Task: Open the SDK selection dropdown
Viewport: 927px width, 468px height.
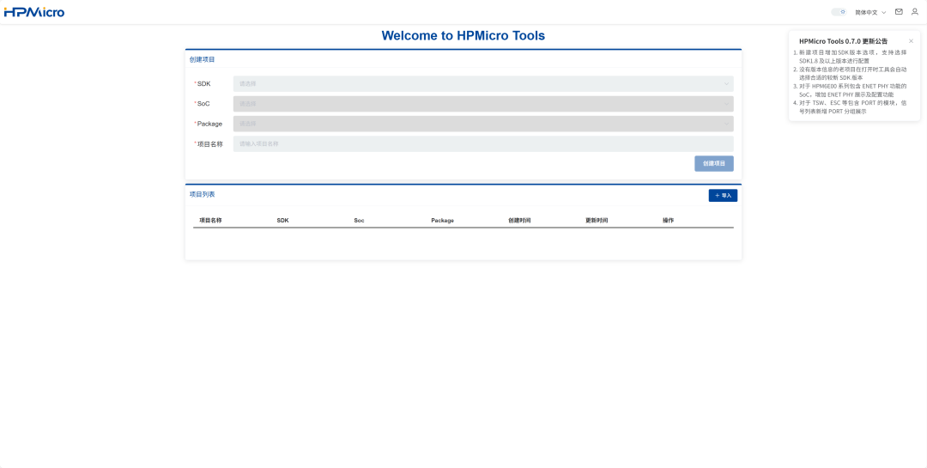Action: click(483, 83)
